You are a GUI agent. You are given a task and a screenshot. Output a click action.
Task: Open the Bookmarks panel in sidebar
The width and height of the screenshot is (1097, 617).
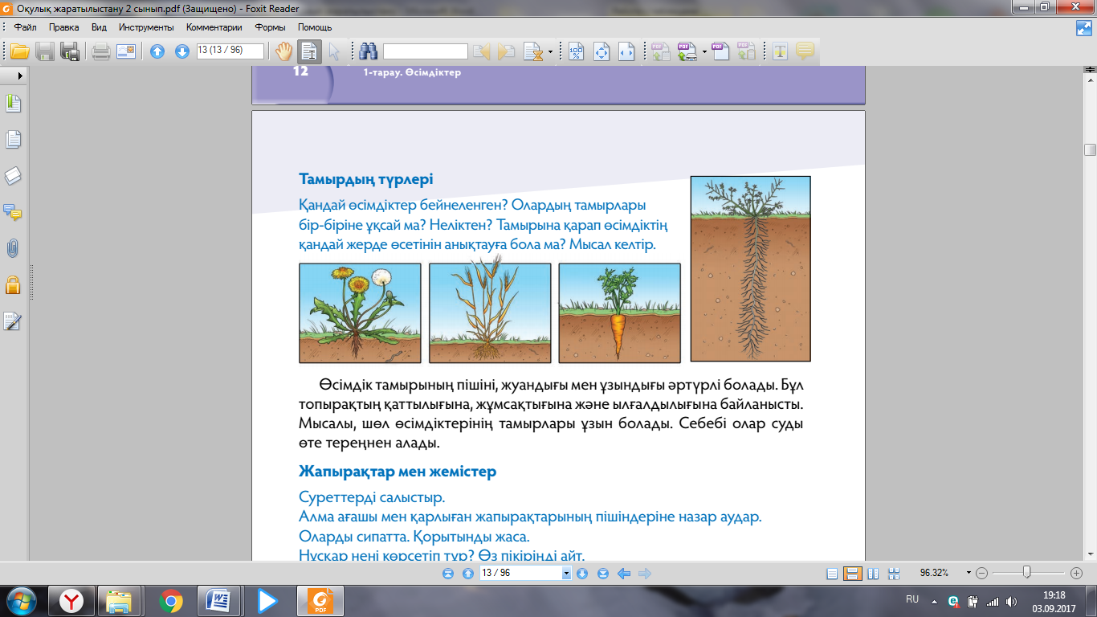[x=13, y=104]
